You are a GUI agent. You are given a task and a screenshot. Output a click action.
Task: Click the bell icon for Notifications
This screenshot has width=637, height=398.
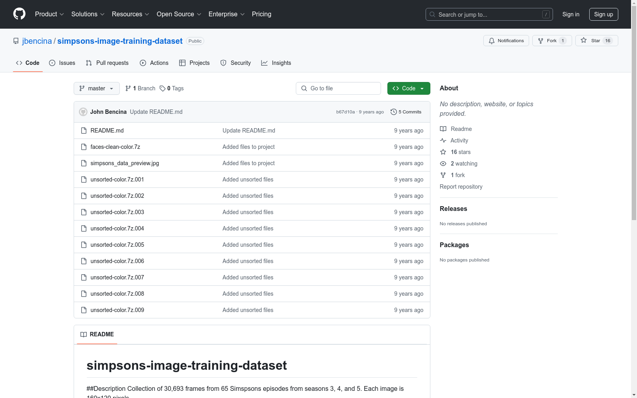tap(492, 41)
